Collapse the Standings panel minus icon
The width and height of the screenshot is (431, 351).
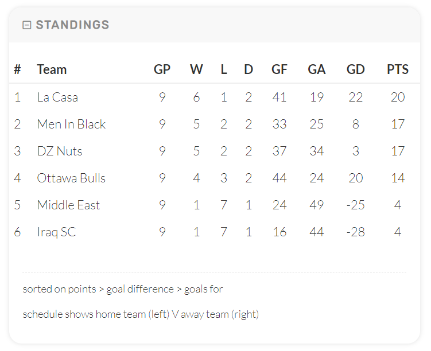[26, 25]
